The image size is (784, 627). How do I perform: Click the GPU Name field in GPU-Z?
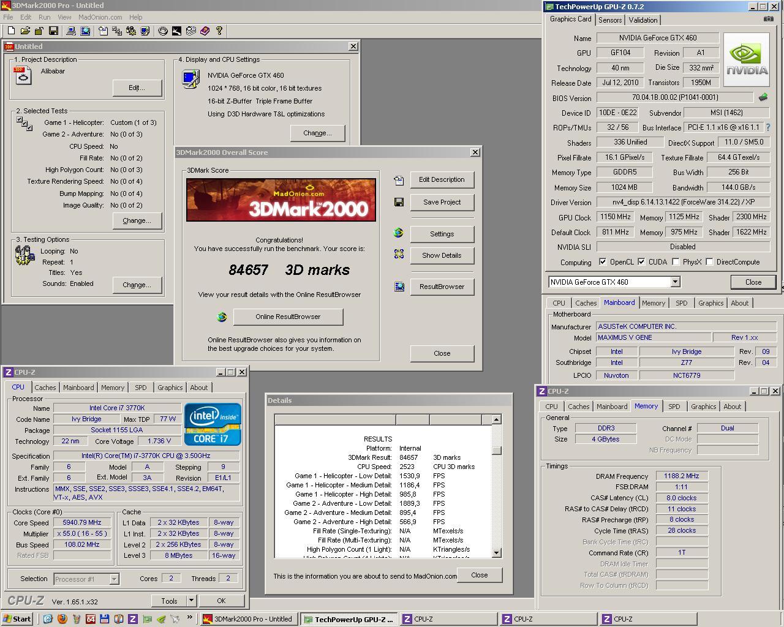point(657,38)
